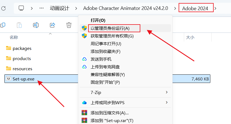Choose 以管理员身份运行(A) from context menu
This screenshot has width=231, height=124.
(125, 28)
